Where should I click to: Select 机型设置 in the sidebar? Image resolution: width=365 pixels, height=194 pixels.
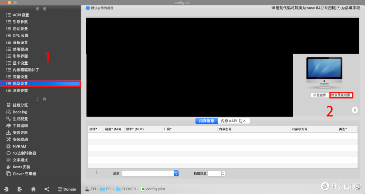[x=41, y=84]
